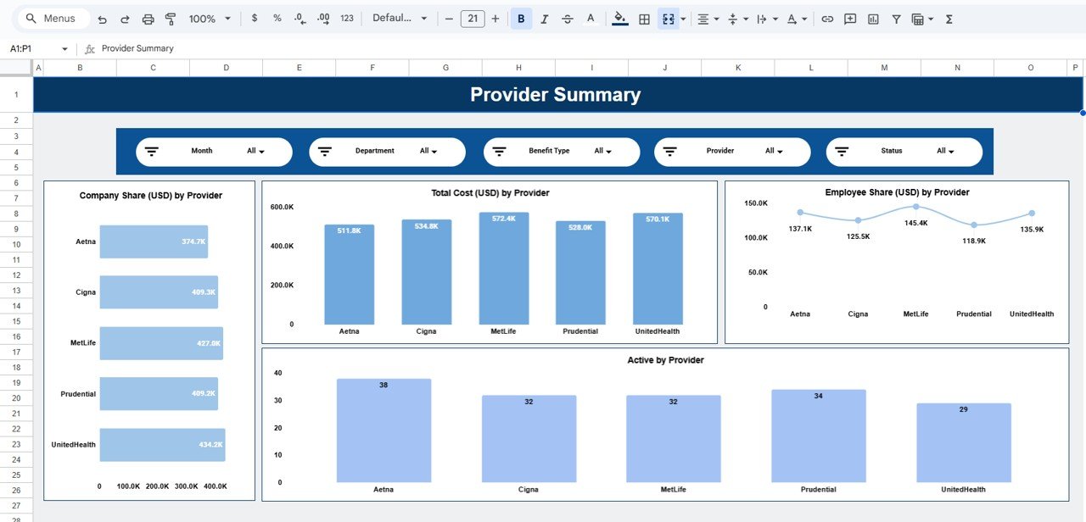Create a filter

[895, 17]
